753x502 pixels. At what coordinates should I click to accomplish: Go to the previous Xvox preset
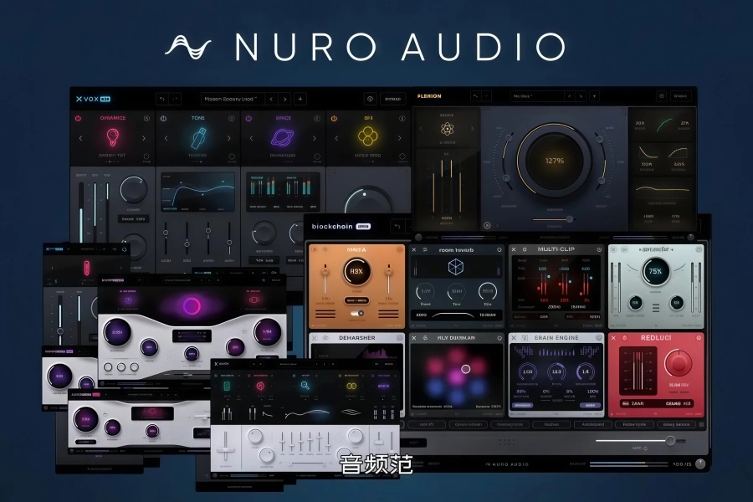271,99
